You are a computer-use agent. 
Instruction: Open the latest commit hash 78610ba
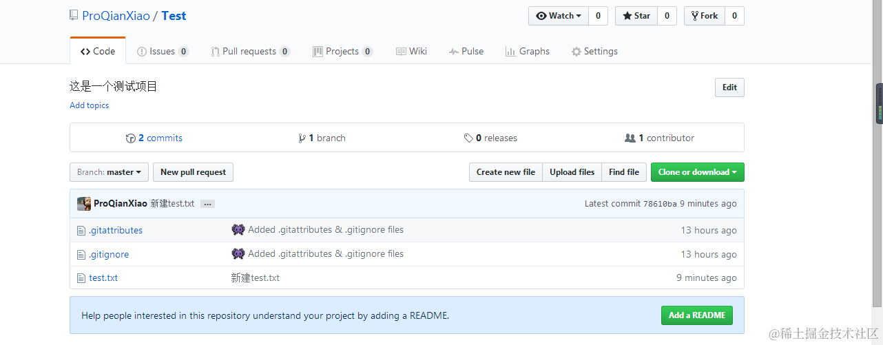click(660, 204)
